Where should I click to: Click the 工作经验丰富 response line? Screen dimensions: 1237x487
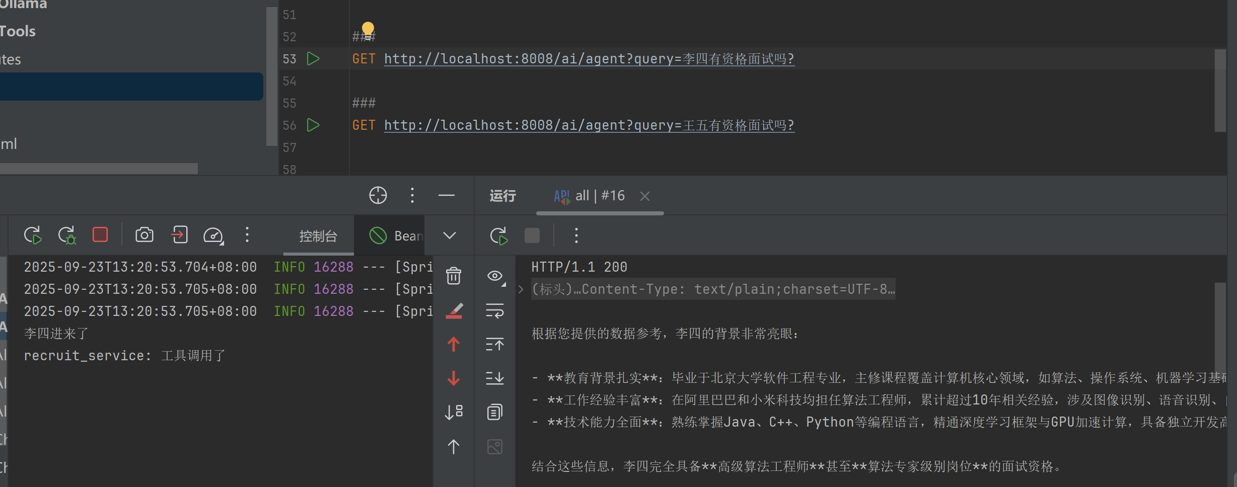click(x=879, y=400)
